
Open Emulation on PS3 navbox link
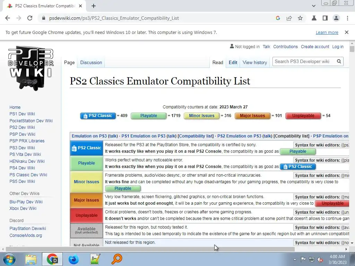coord(89,136)
